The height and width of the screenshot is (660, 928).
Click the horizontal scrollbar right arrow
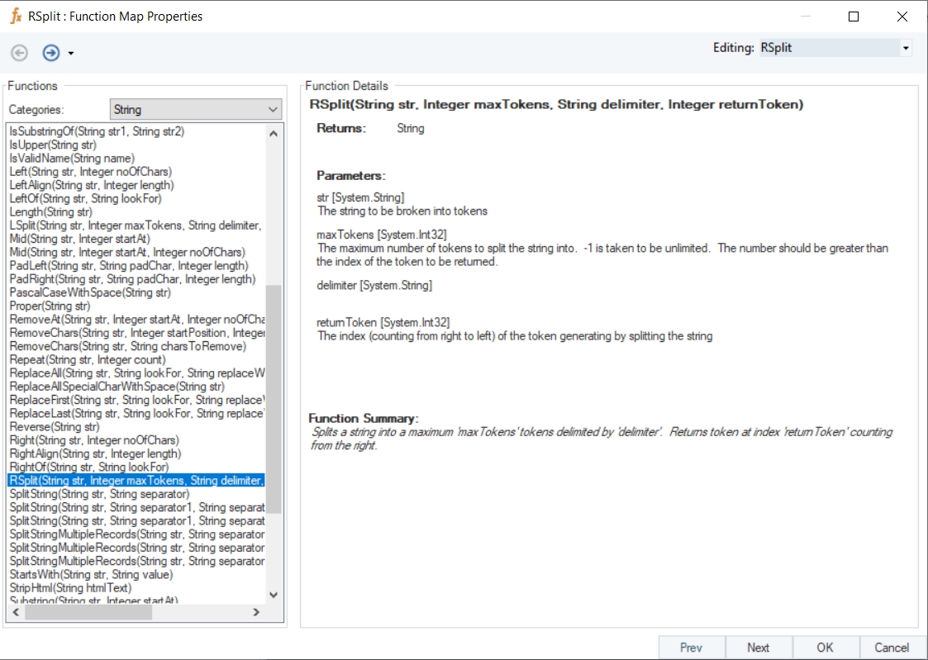coord(256,612)
